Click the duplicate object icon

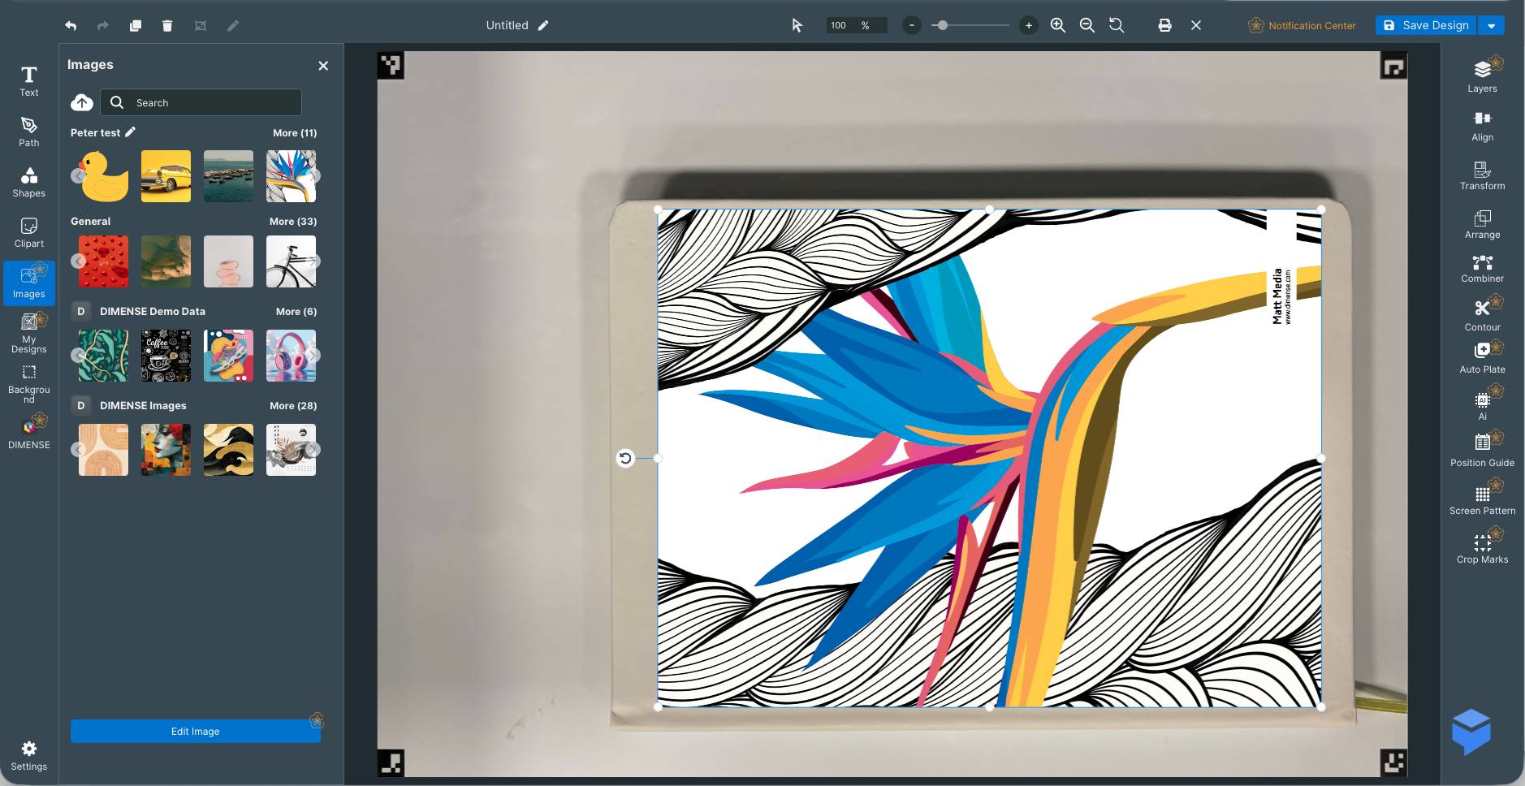pyautogui.click(x=136, y=26)
